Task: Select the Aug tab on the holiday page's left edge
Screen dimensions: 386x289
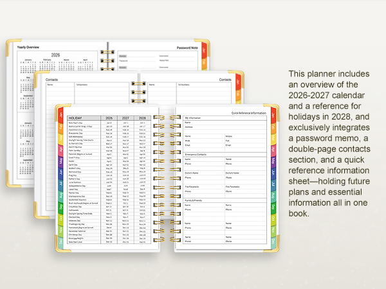Action: pyautogui.click(x=60, y=195)
